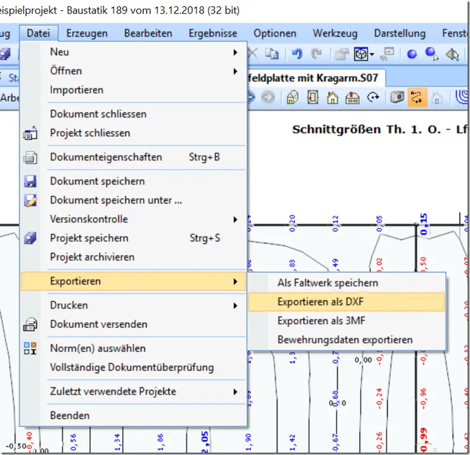Select the 3D house view icon
Viewport: 470px width, 455px height.
pos(292,97)
